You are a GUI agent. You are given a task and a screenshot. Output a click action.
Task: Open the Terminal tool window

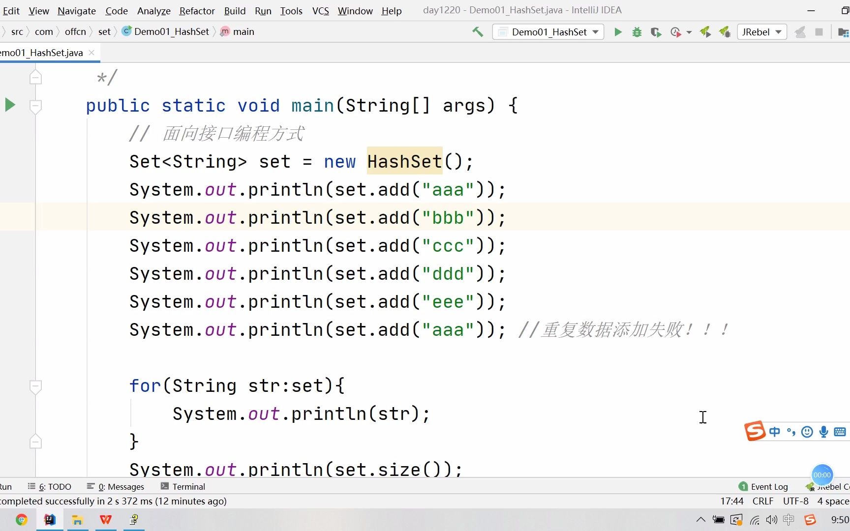point(183,487)
